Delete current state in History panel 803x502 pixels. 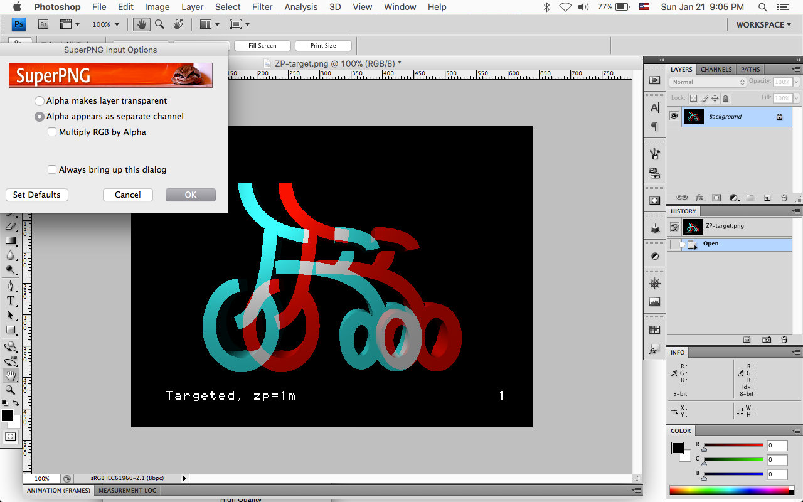[x=784, y=339]
